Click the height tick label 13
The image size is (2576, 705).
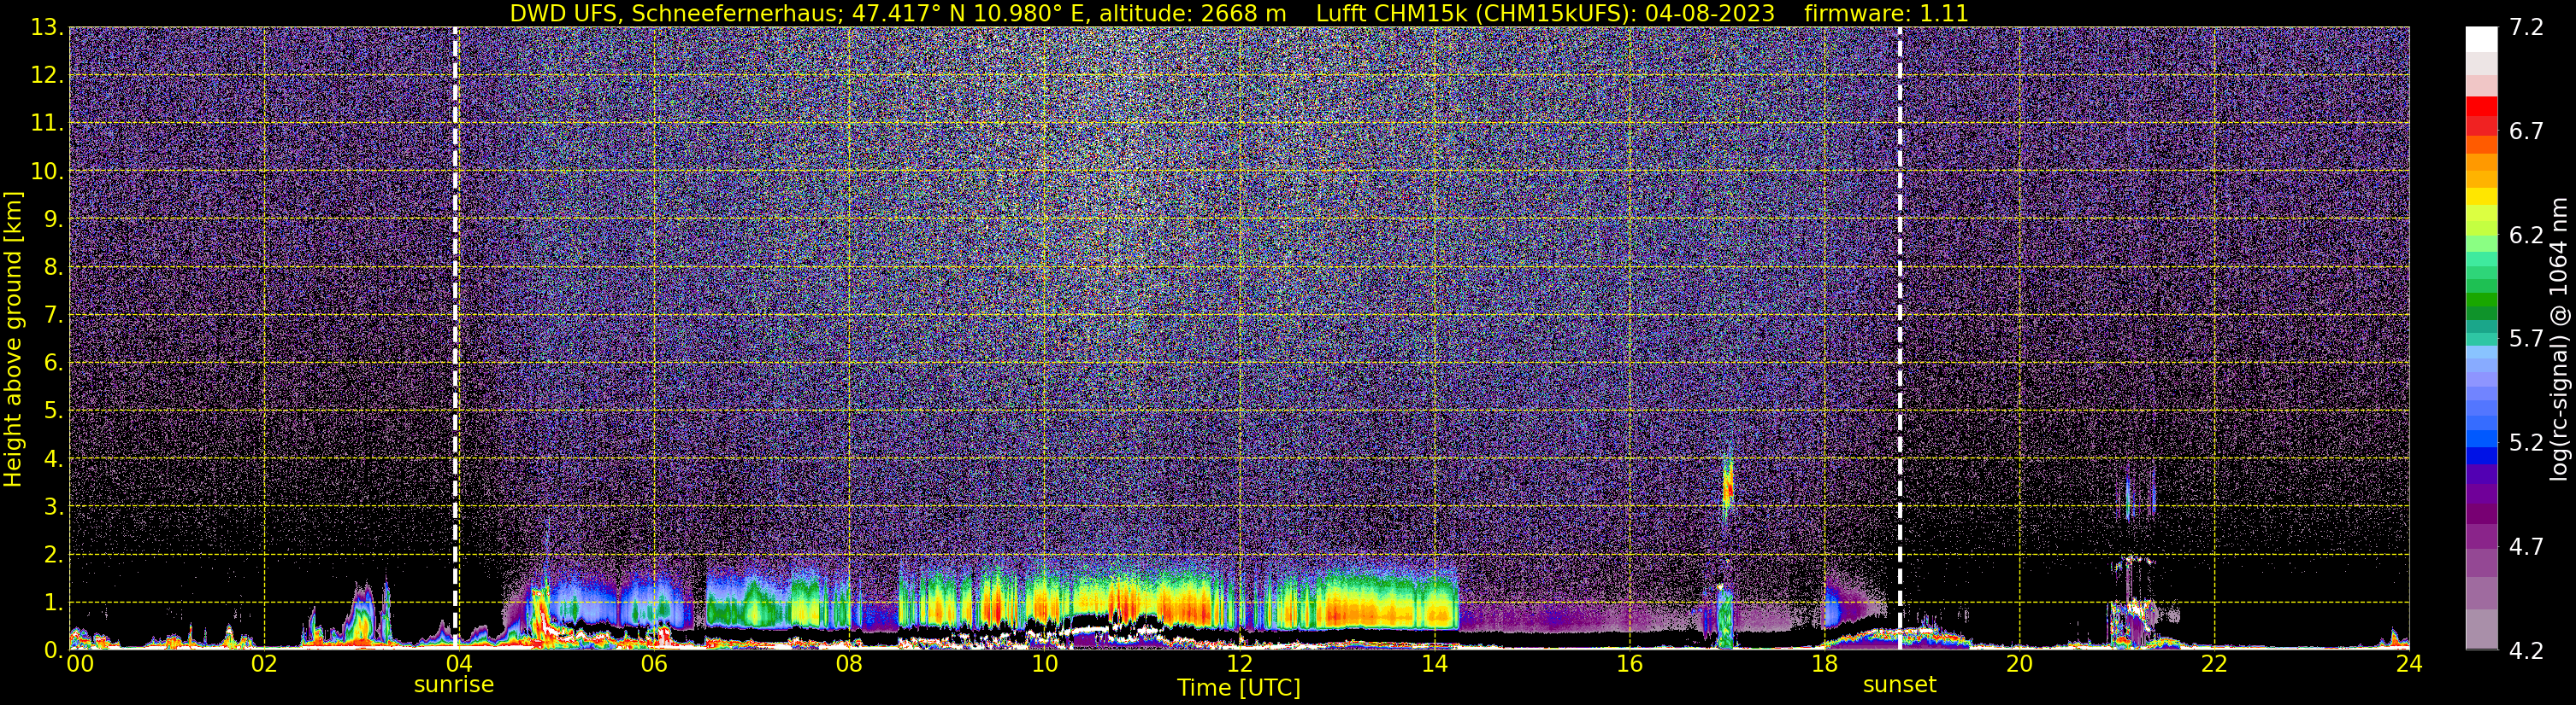[x=46, y=28]
